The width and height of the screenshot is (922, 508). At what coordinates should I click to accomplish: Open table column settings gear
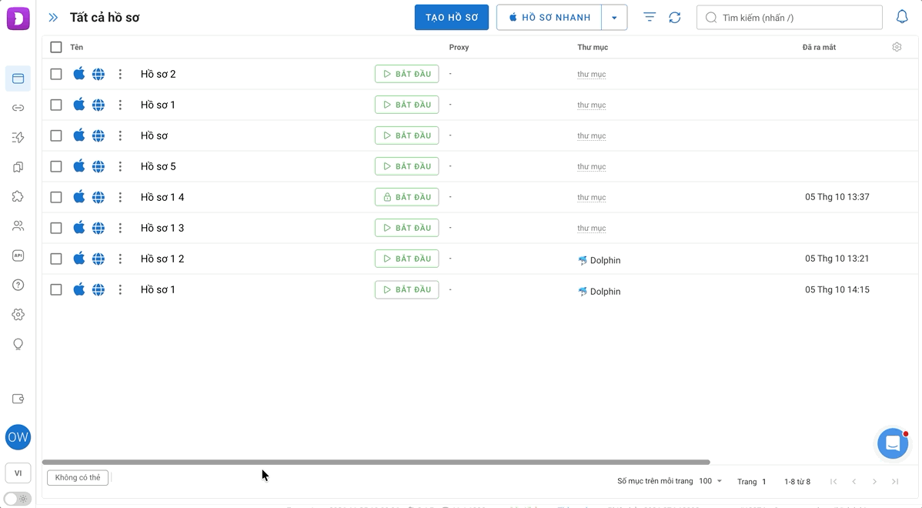click(897, 47)
